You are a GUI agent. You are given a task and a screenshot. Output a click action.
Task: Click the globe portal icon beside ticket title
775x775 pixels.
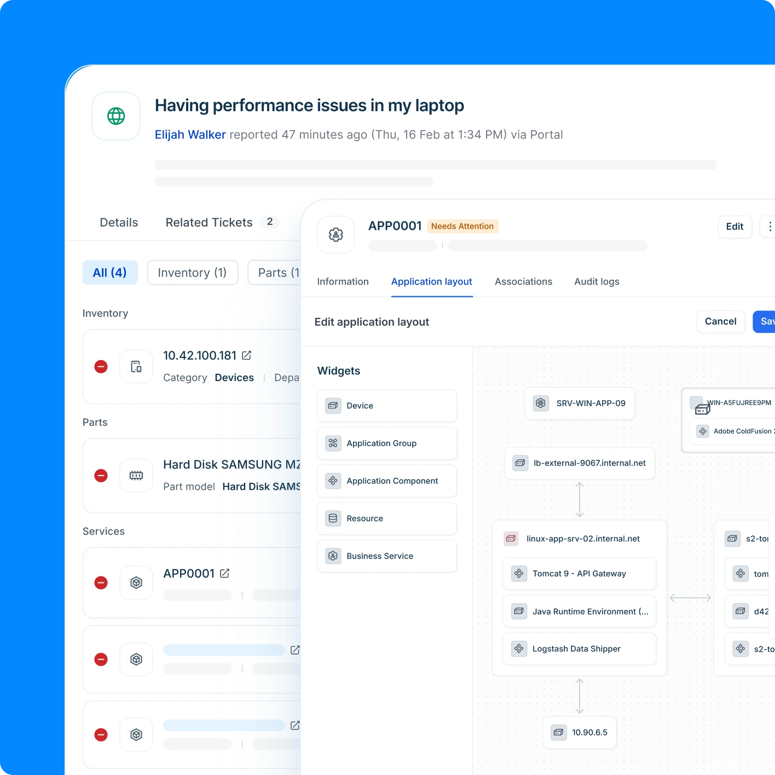[116, 116]
